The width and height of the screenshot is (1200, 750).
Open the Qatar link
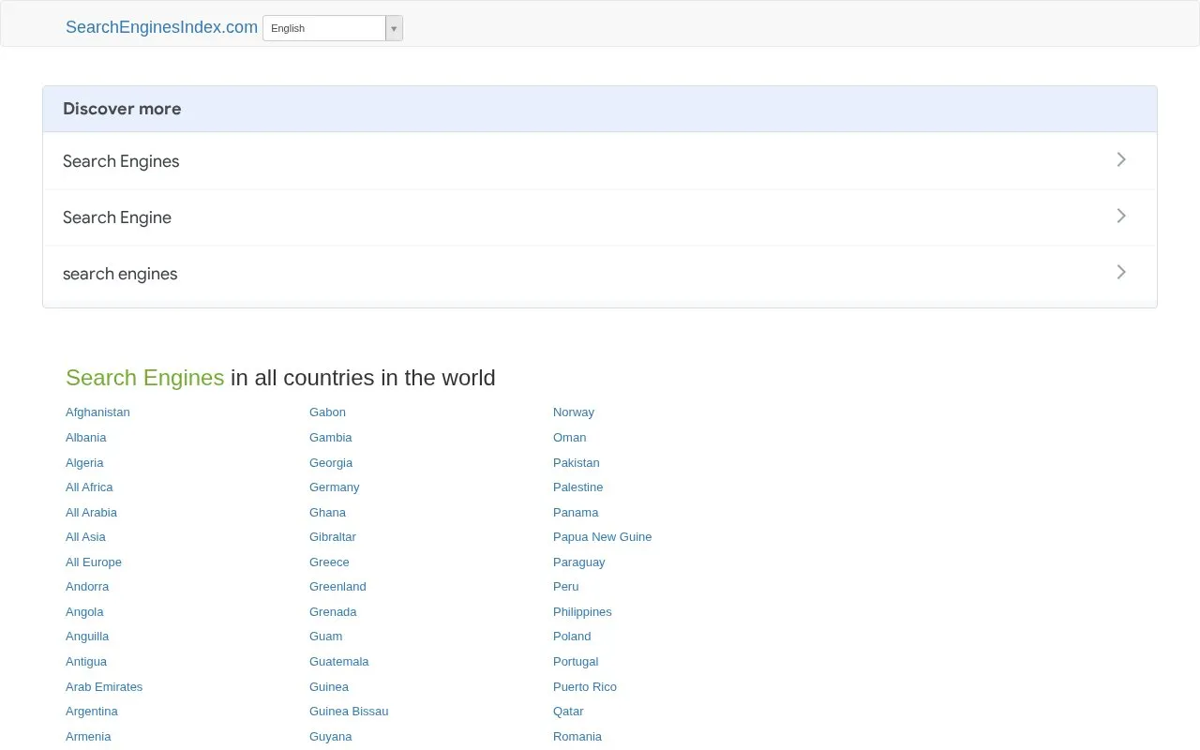pyautogui.click(x=568, y=712)
